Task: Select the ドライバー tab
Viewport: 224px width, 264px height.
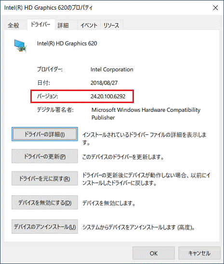Action: click(x=40, y=25)
